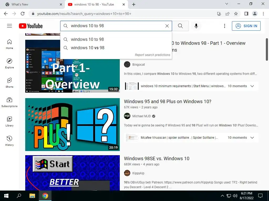Click the 10 moments text under Bingocat video
The height and width of the screenshot is (201, 269).
click(237, 86)
